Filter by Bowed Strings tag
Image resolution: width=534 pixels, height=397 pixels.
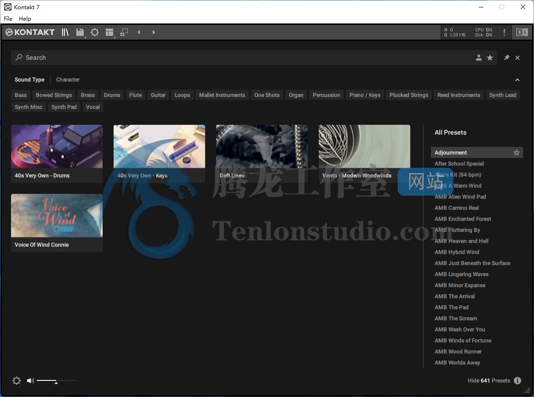pos(54,95)
